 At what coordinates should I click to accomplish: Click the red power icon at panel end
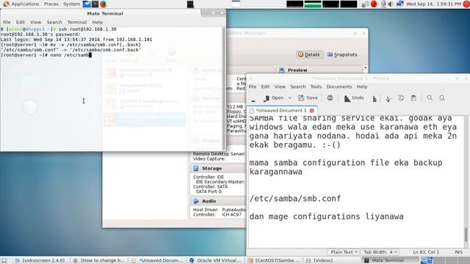coord(466,4)
